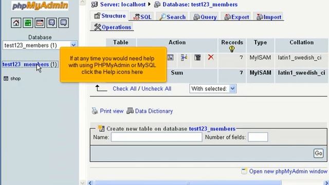This screenshot has height=185, width=329.
Task: Click bold MyISAM in the Sum row
Action: pos(260,72)
